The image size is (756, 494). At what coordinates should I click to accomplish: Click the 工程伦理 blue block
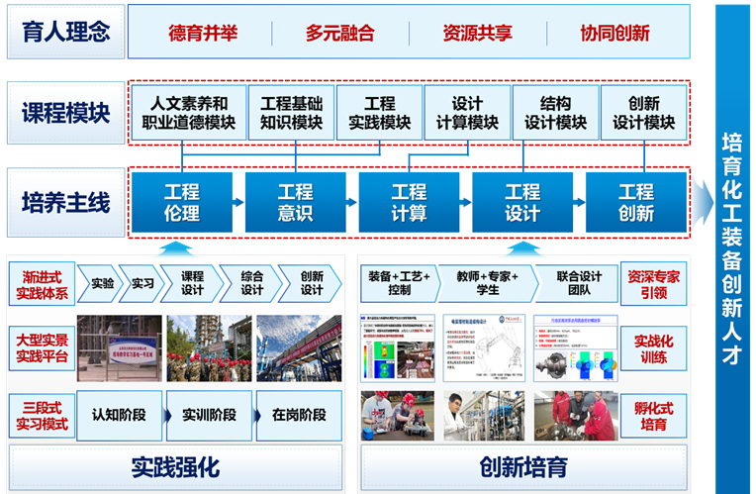click(x=181, y=202)
